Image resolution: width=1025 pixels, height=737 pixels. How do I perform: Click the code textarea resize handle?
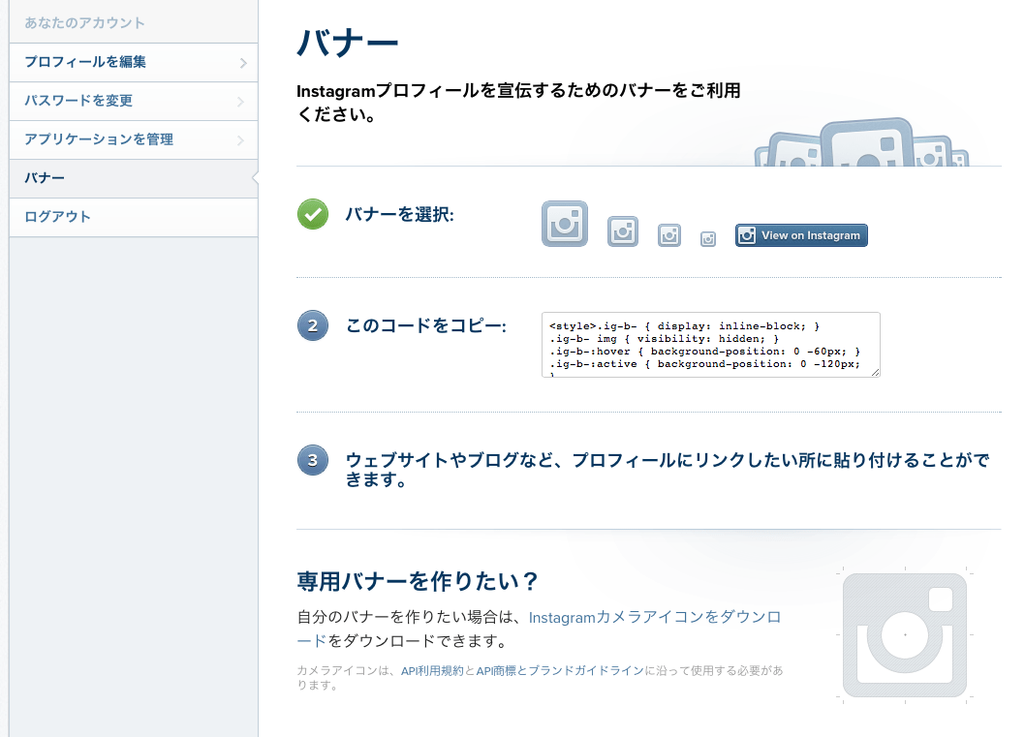[x=875, y=372]
